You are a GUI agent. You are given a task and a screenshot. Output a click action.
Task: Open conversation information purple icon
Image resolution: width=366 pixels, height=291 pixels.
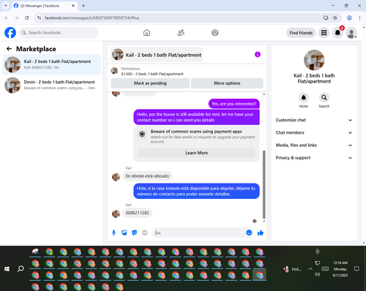click(x=258, y=54)
